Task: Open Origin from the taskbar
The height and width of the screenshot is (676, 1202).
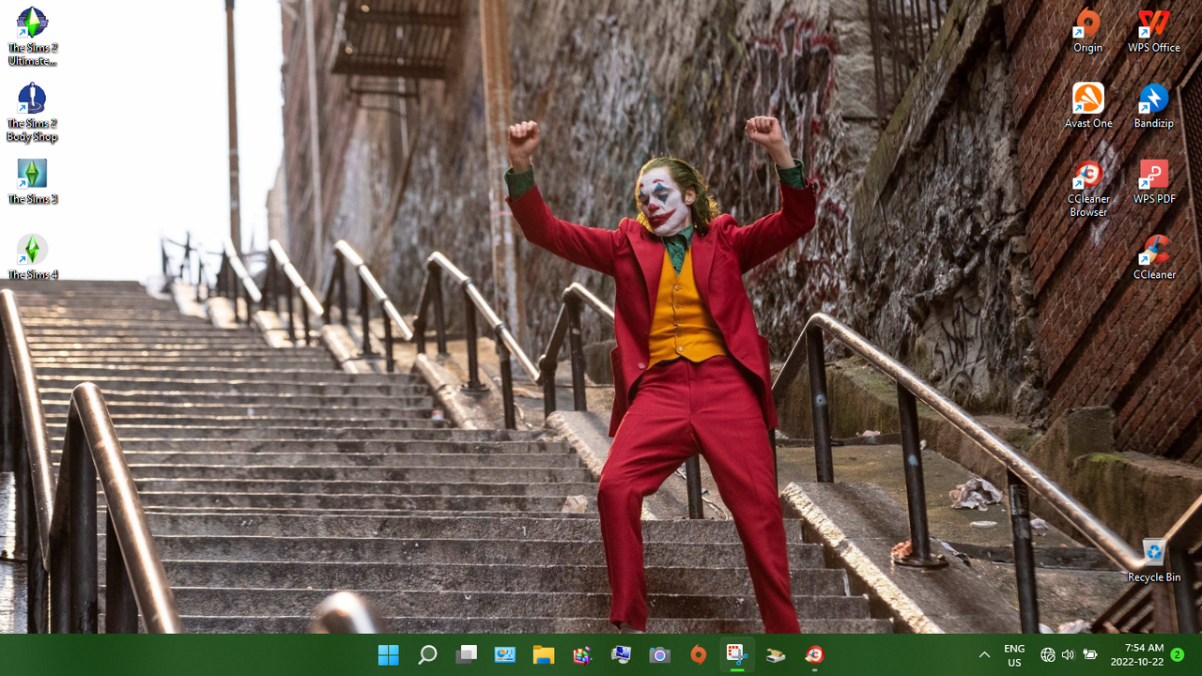Action: click(698, 654)
